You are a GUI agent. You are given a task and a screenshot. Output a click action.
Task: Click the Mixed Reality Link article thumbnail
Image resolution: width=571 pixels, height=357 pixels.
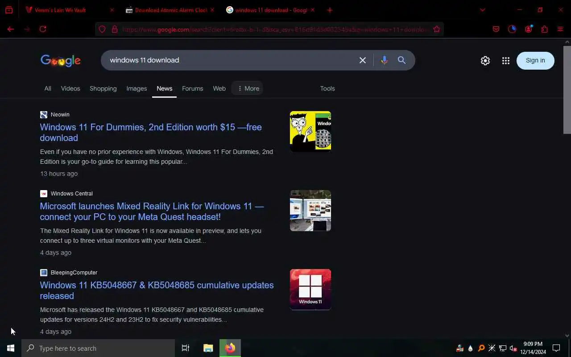(310, 211)
